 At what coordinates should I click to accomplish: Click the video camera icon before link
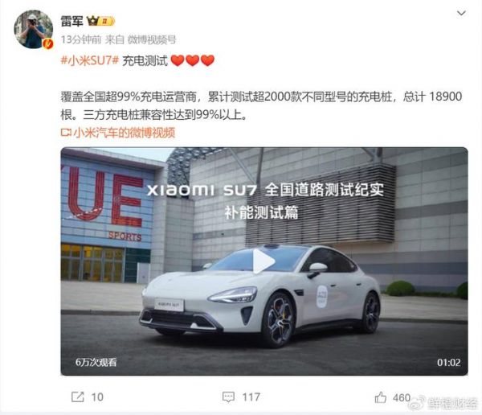tap(66, 133)
